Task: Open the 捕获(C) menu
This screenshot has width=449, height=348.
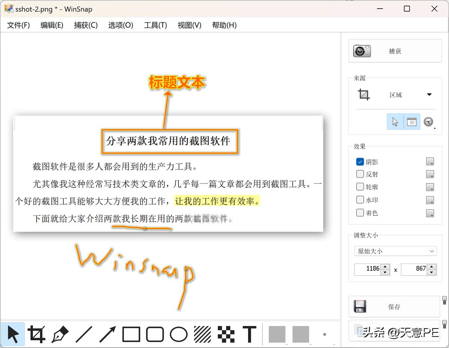Action: pos(85,25)
